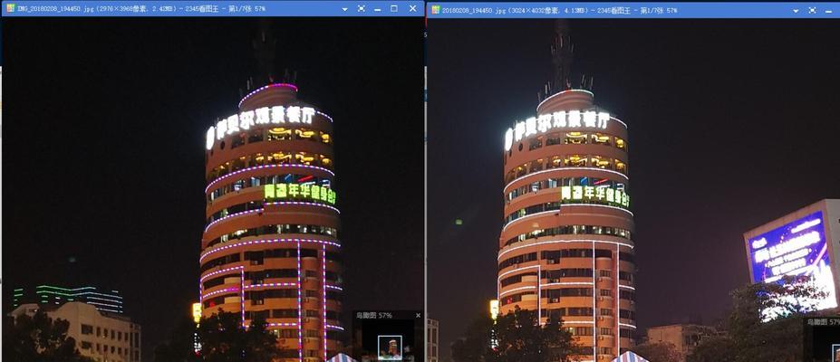This screenshot has width=840, height=362.
Task: Click the bird's-eye view header in right window
Action: 822,322
